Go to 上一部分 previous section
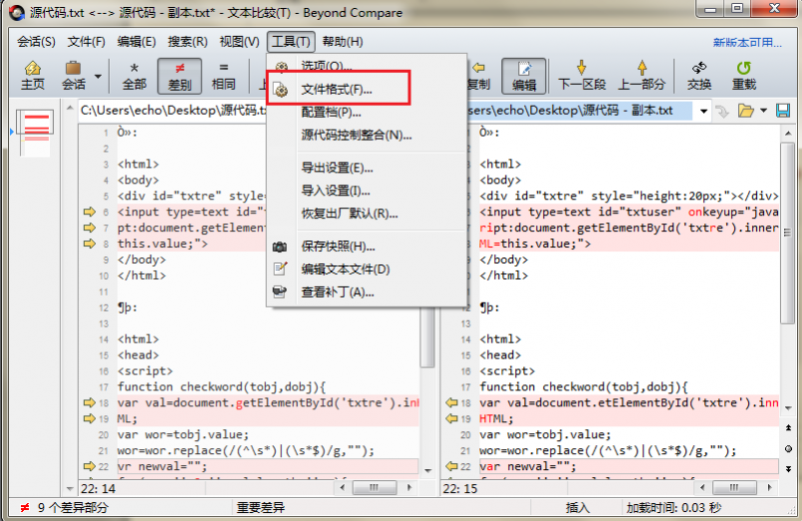Viewport: 802px width, 521px height. [x=642, y=75]
